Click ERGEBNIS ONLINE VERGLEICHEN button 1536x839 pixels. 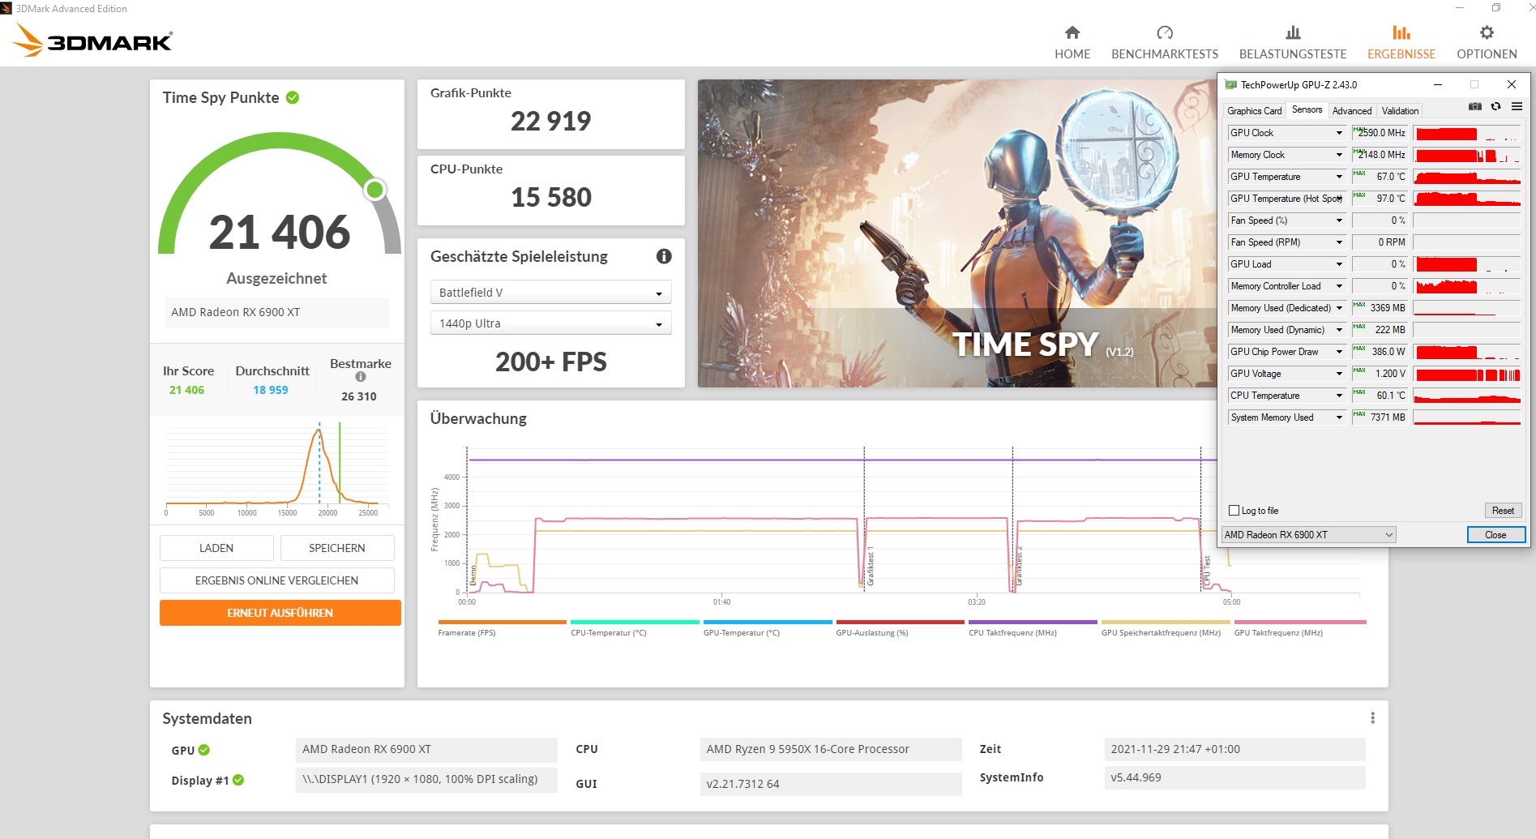276,580
